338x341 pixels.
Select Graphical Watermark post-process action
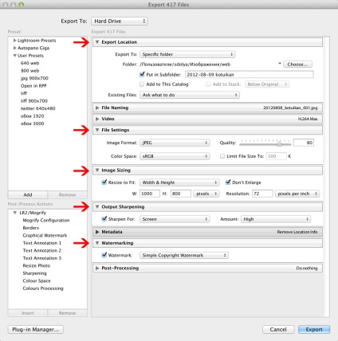click(x=45, y=235)
